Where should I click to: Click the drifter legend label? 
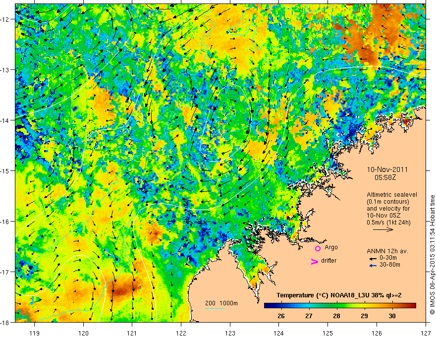tap(328, 261)
